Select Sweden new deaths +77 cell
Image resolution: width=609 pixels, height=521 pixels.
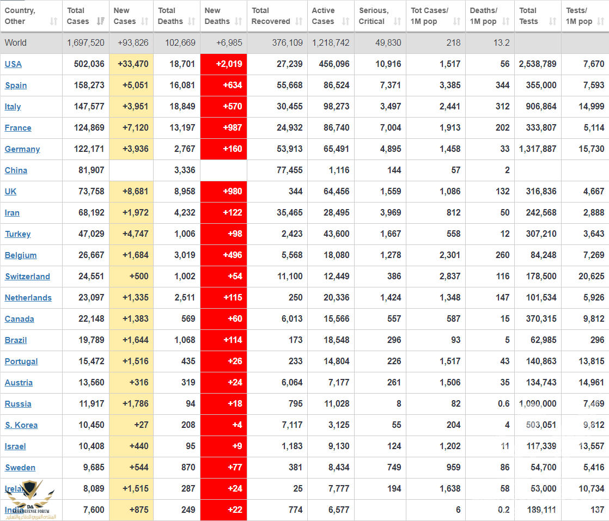point(224,468)
